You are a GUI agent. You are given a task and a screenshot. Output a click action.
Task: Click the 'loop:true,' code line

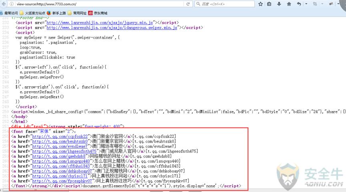click(30, 47)
